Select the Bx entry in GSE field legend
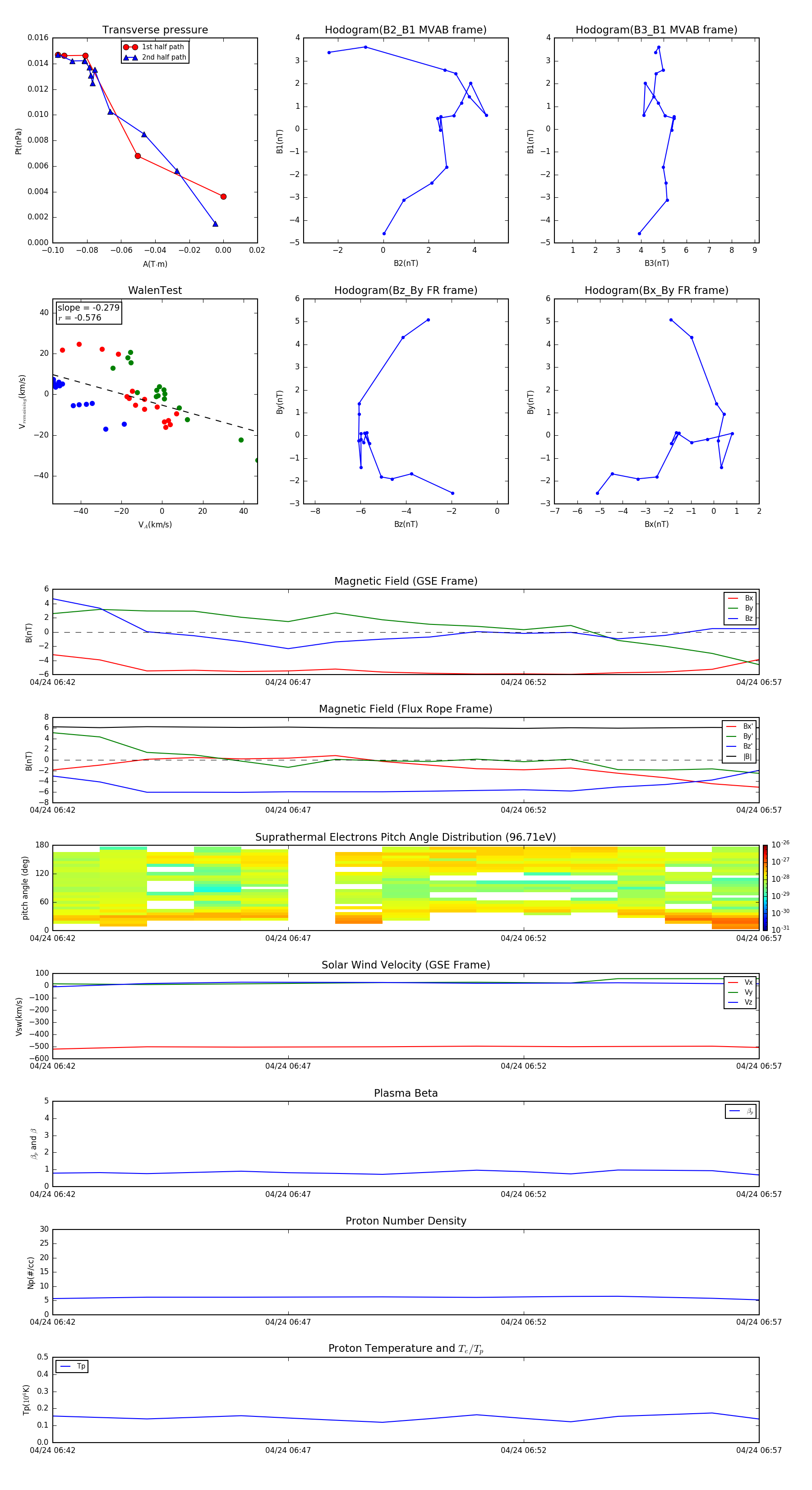 pos(740,598)
